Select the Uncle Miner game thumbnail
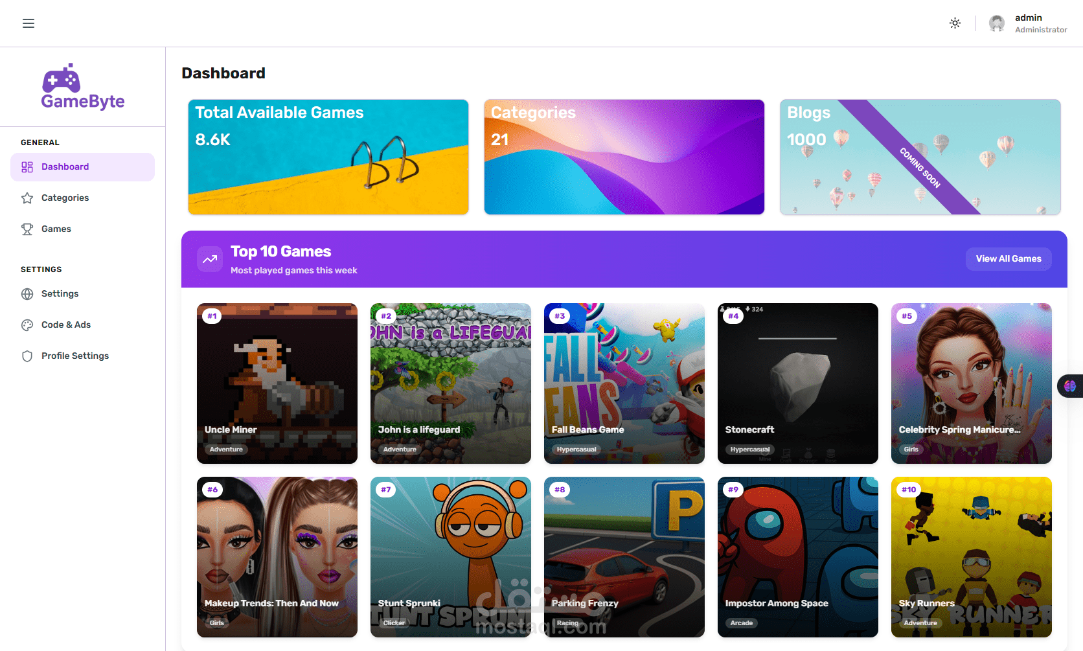The height and width of the screenshot is (651, 1083). pos(277,383)
